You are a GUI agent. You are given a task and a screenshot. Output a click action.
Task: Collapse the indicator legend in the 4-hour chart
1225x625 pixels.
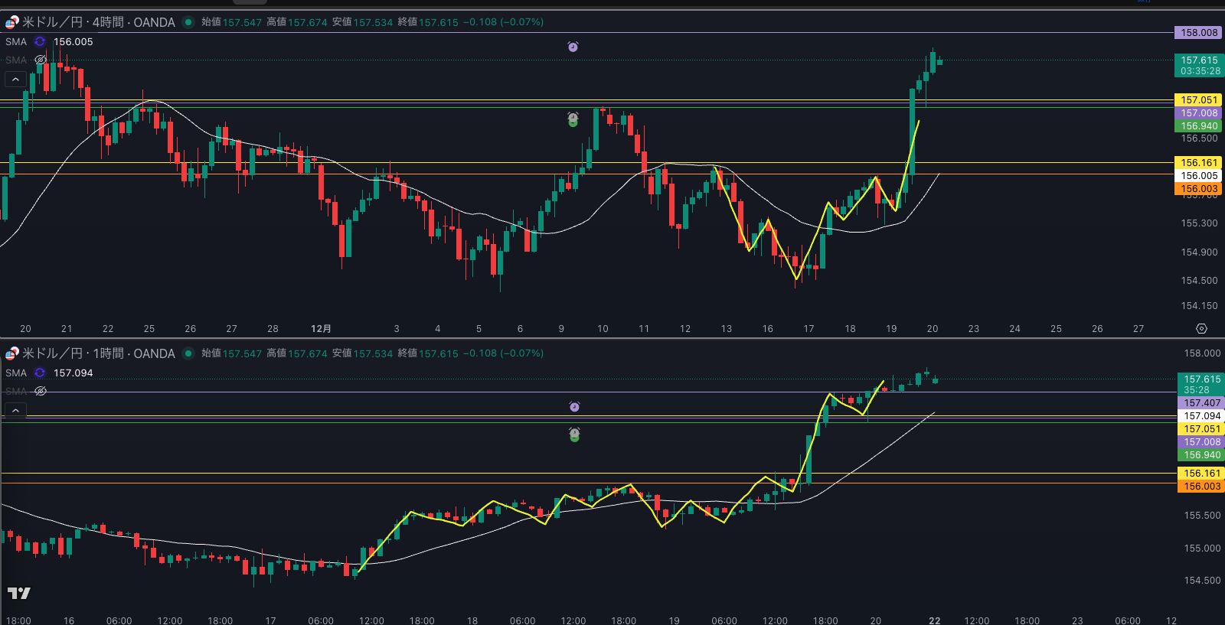(x=15, y=79)
